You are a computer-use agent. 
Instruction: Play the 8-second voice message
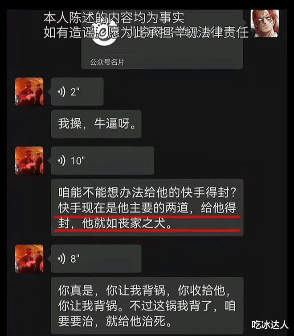tap(96, 258)
